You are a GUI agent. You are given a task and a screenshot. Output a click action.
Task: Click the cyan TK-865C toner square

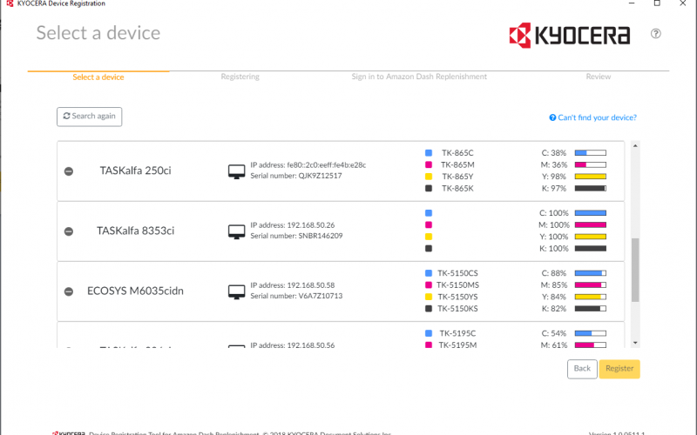pyautogui.click(x=429, y=153)
